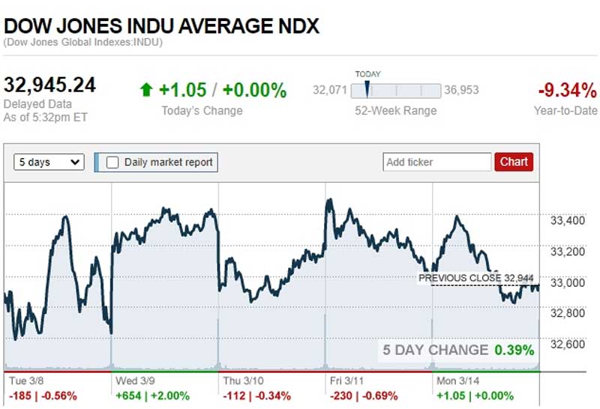Open the 5 days range dropdown
600x409 pixels.
pyautogui.click(x=49, y=162)
